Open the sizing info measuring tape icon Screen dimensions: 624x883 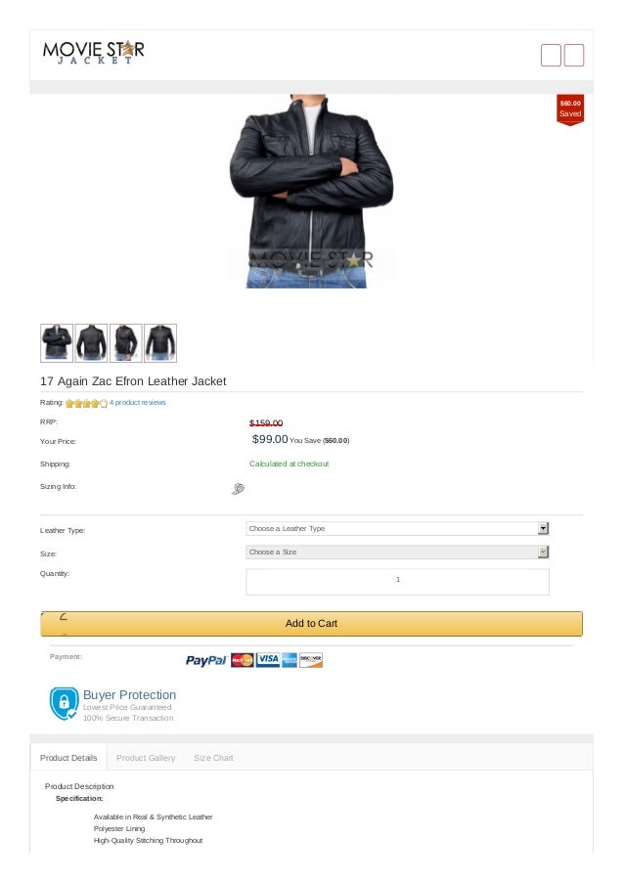point(239,489)
